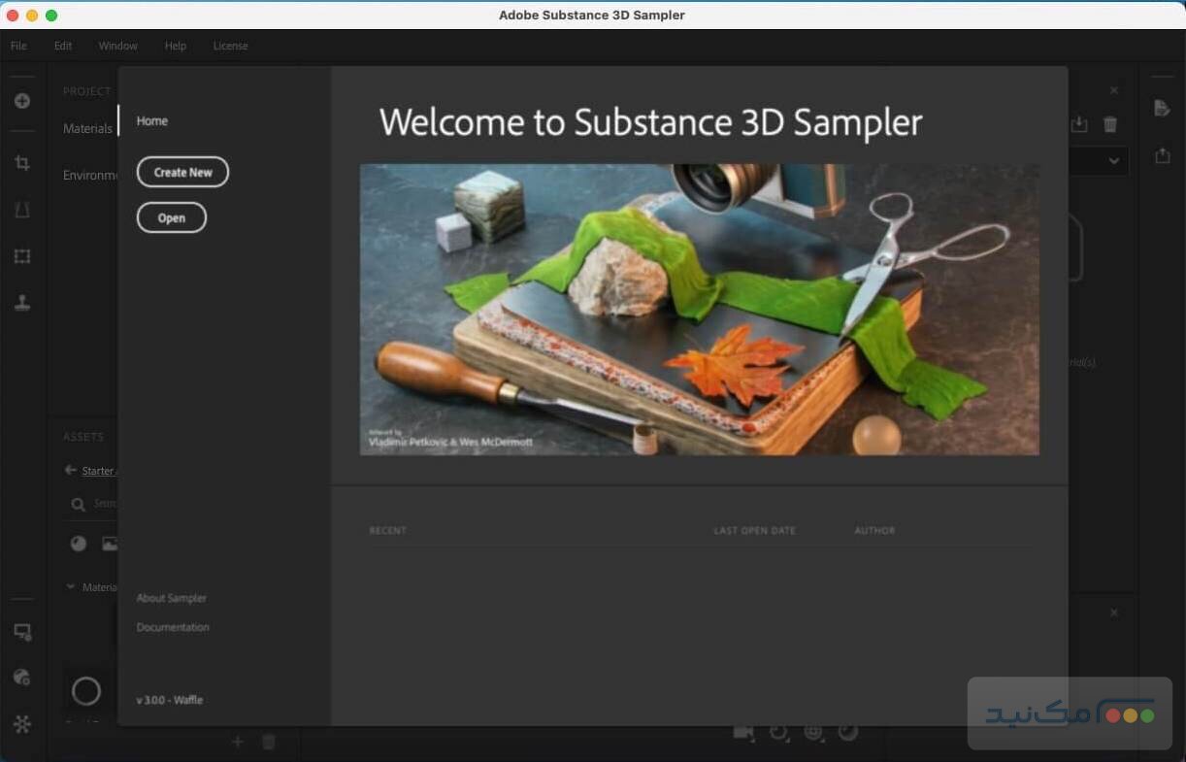Open the Documentation link
This screenshot has width=1186, height=762.
[172, 627]
